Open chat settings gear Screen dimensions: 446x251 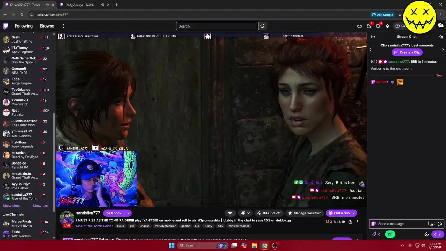[x=426, y=234]
